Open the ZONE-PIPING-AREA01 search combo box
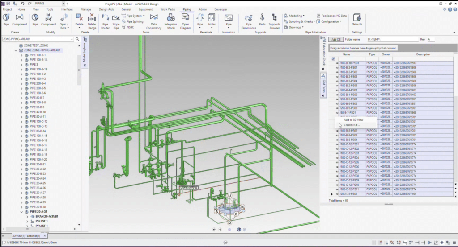Screen dimensions: 458x247 pyautogui.click(x=38, y=39)
